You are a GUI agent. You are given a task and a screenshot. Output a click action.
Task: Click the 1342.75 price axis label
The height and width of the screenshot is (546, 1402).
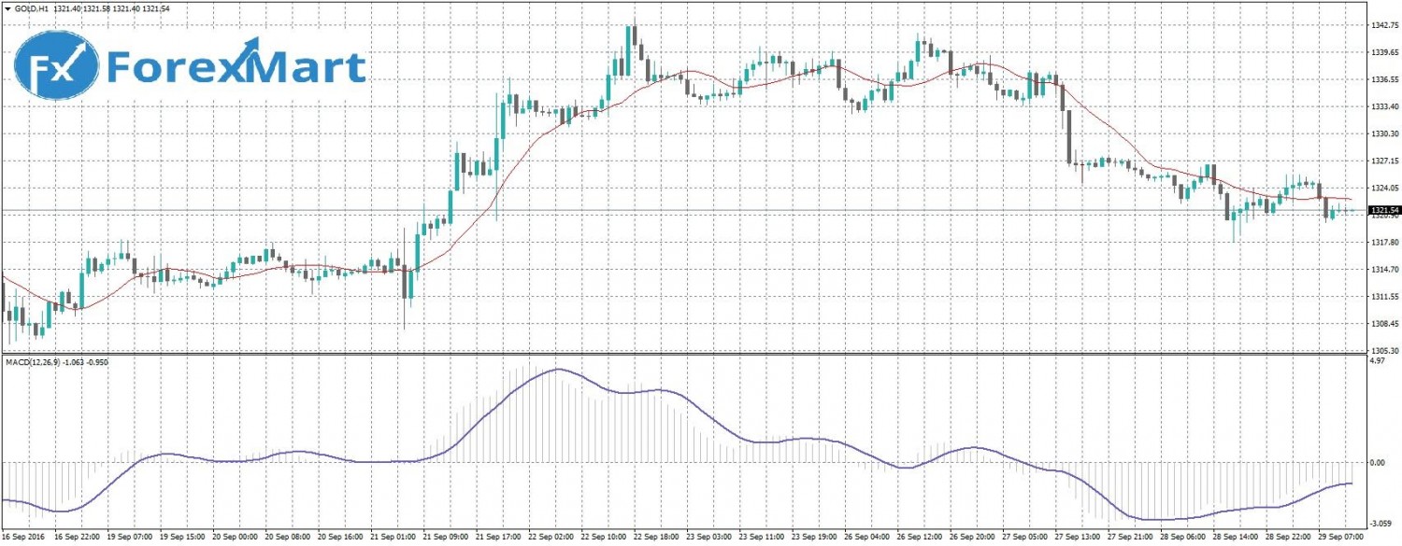(1383, 25)
